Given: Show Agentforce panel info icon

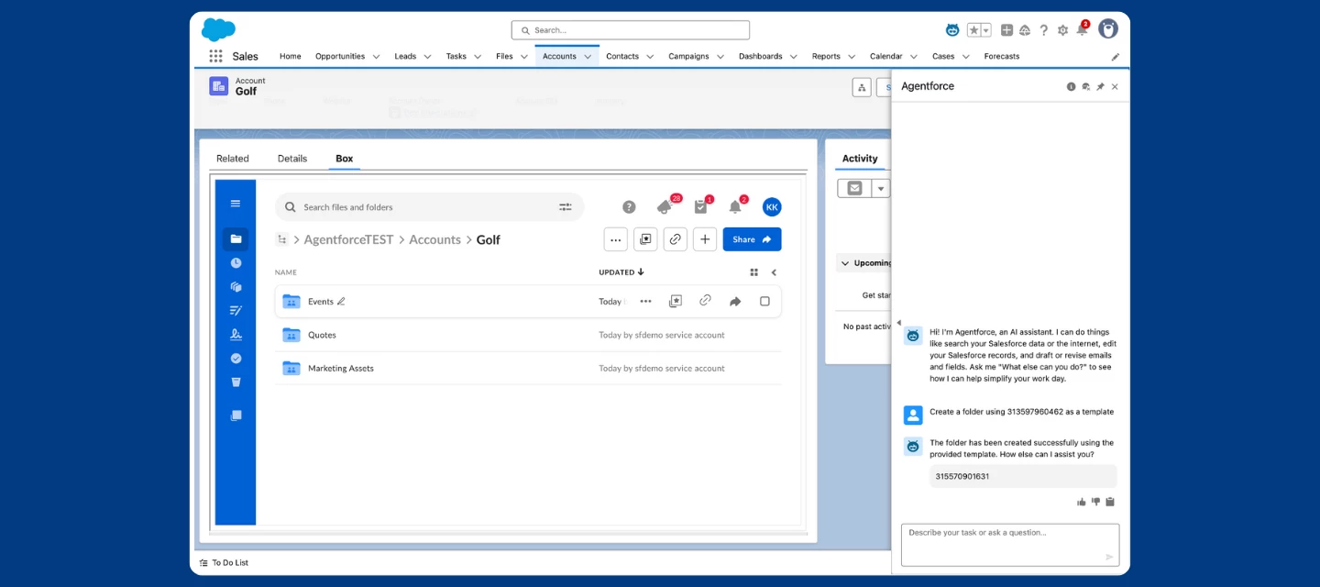Looking at the screenshot, I should 1071,86.
